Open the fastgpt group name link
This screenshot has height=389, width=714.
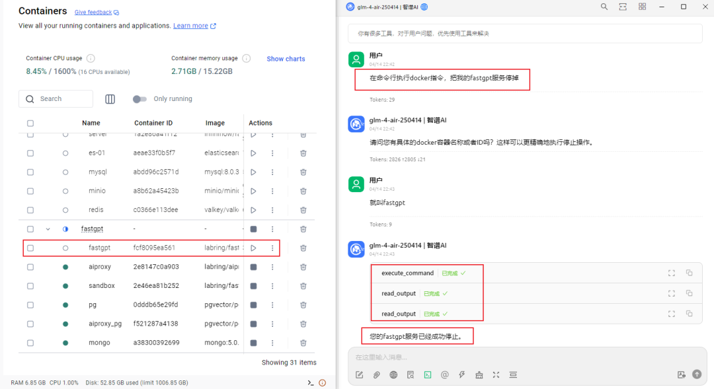92,229
